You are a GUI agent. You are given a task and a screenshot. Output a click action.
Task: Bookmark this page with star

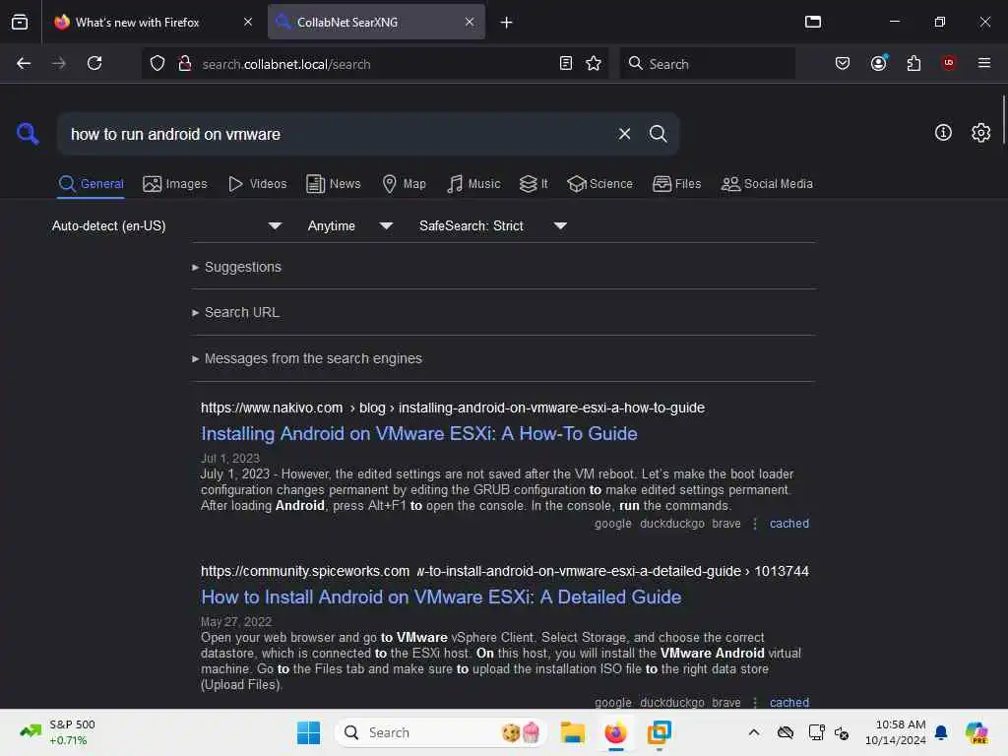594,63
